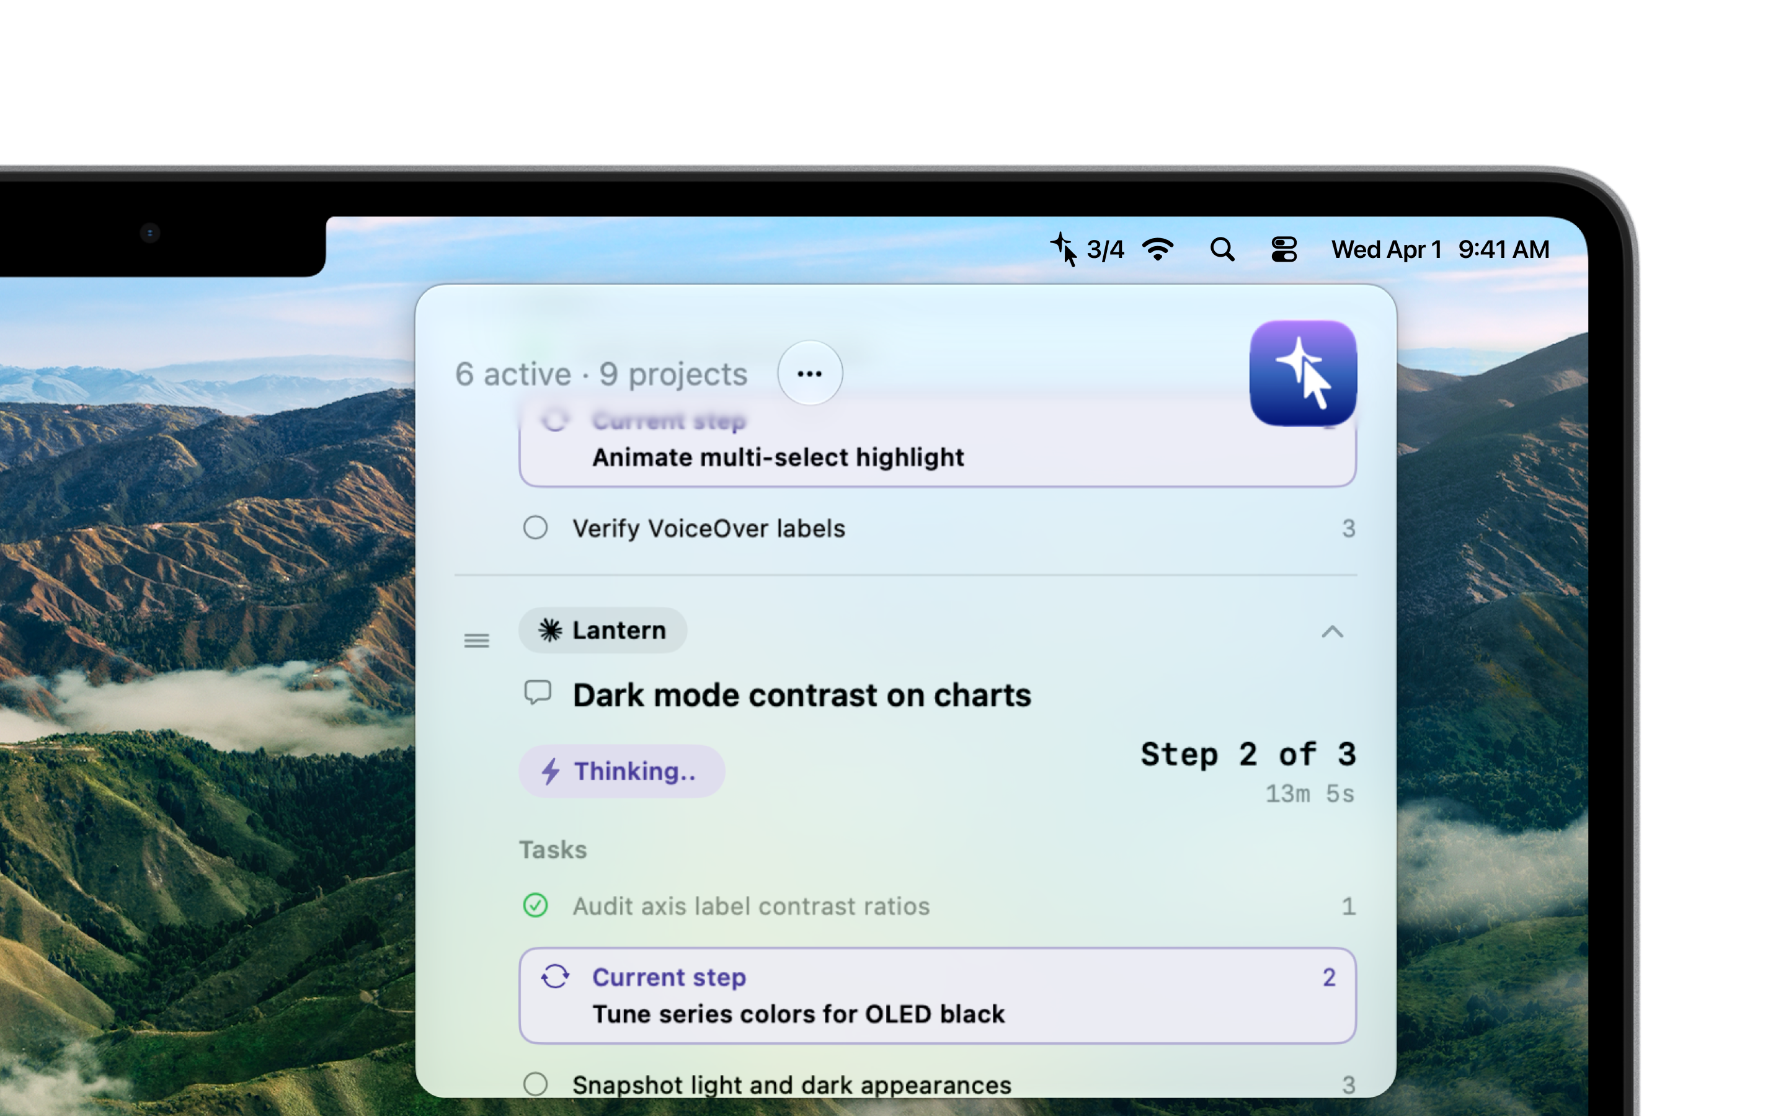Click the Wi-Fi icon in menu bar
The width and height of the screenshot is (1786, 1116).
point(1158,249)
